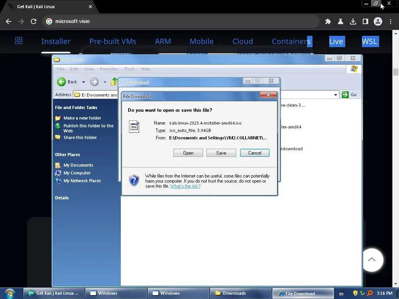
Task: Expand Forward history dropdown arrow
Action: coord(105,82)
